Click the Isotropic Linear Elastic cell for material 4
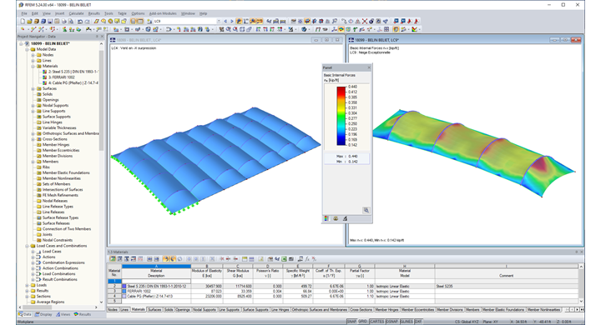 click(x=404, y=297)
